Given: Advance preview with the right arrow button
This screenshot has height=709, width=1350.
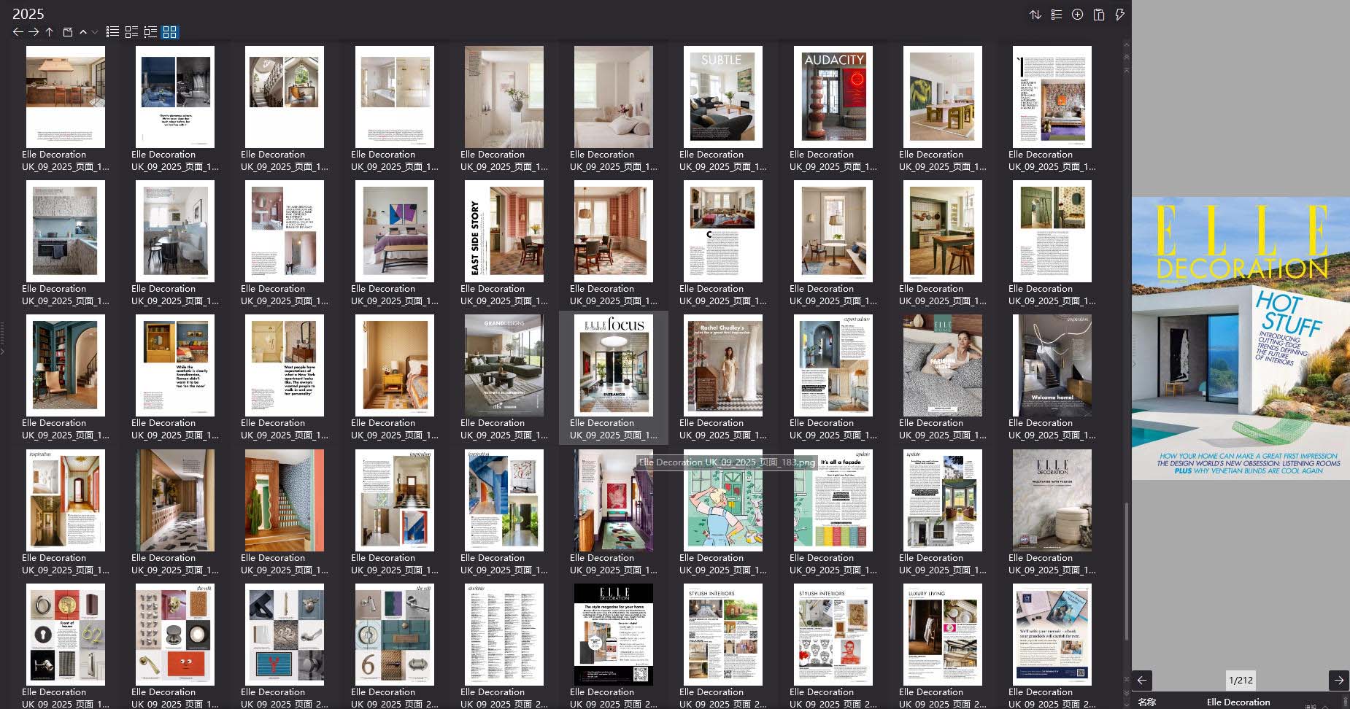Looking at the screenshot, I should 1341,681.
